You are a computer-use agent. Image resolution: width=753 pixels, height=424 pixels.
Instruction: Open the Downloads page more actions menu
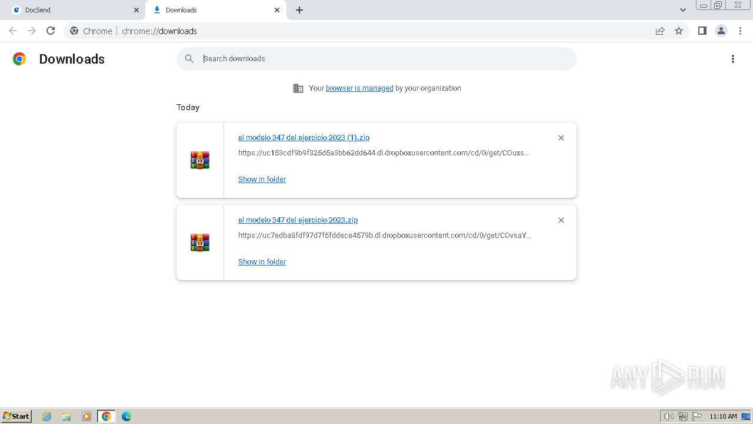pos(733,59)
